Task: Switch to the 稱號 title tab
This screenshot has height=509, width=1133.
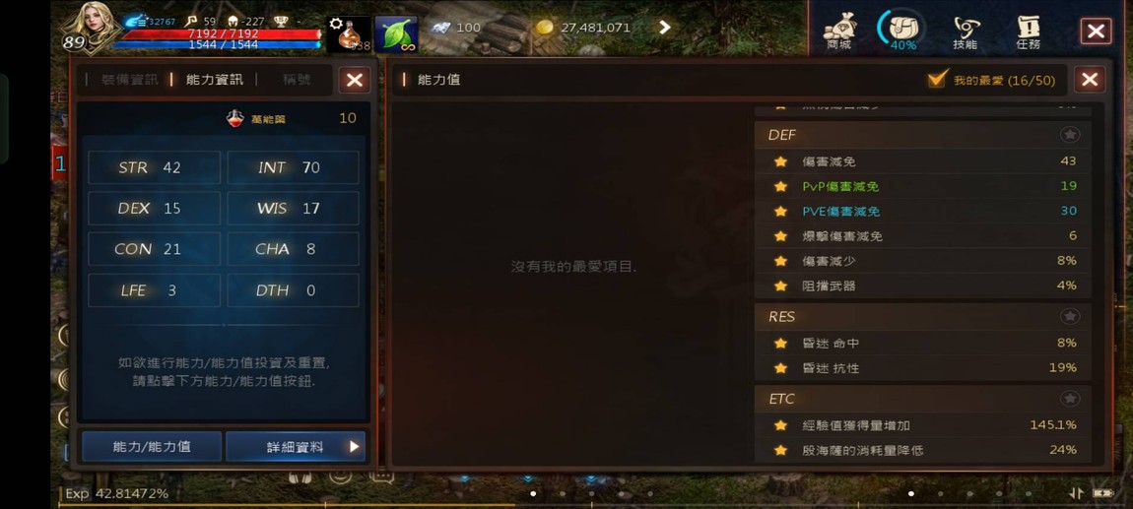Action: tap(297, 80)
